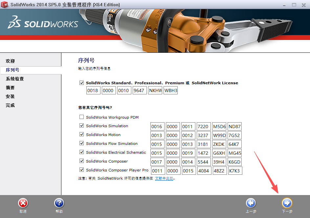Uncheck the SolidWorks Standard/Professional/Premium license checkbox

pos(81,83)
